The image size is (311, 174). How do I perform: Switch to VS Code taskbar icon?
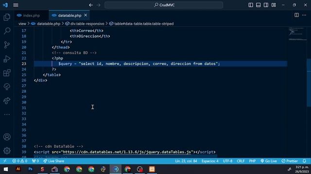pyautogui.click(x=116, y=169)
